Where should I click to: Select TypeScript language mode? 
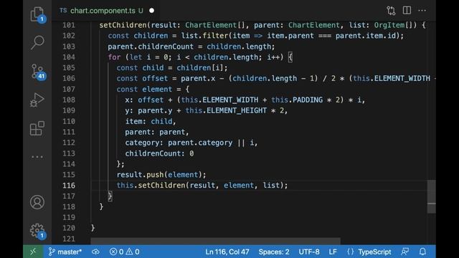click(374, 252)
